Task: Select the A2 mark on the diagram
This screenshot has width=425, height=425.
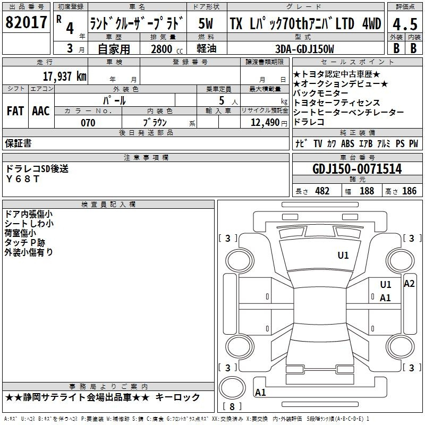Action: click(409, 284)
